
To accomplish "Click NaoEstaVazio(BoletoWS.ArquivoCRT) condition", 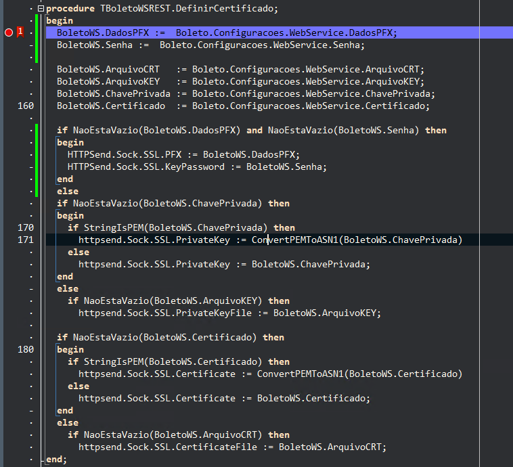I will point(173,435).
